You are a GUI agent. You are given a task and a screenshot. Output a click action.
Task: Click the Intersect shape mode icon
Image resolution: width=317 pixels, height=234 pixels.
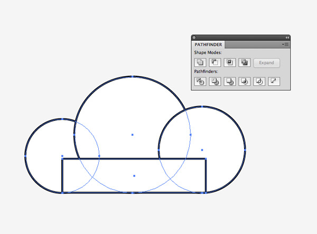(x=230, y=62)
